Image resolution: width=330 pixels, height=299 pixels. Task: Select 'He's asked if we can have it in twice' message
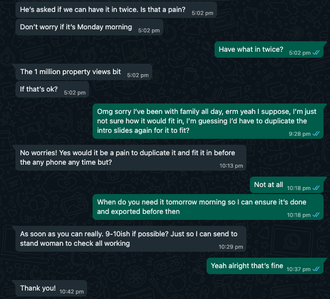pyautogui.click(x=116, y=9)
